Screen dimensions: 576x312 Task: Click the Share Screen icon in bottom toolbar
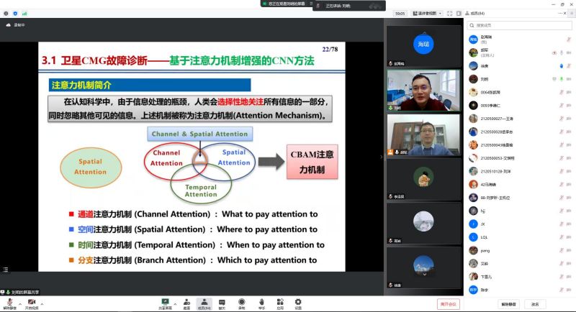point(166,303)
